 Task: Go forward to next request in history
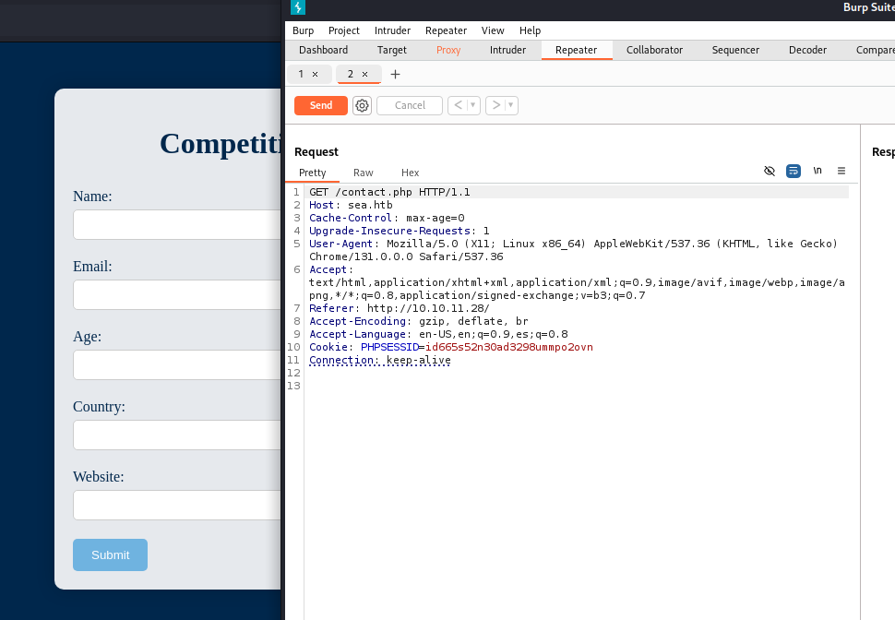[496, 105]
